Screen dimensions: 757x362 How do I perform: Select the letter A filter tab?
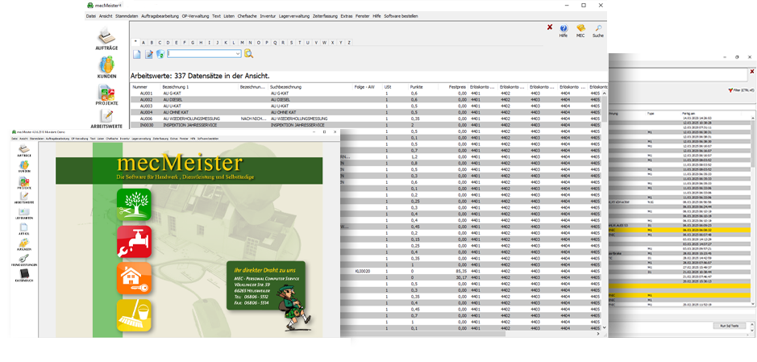143,43
